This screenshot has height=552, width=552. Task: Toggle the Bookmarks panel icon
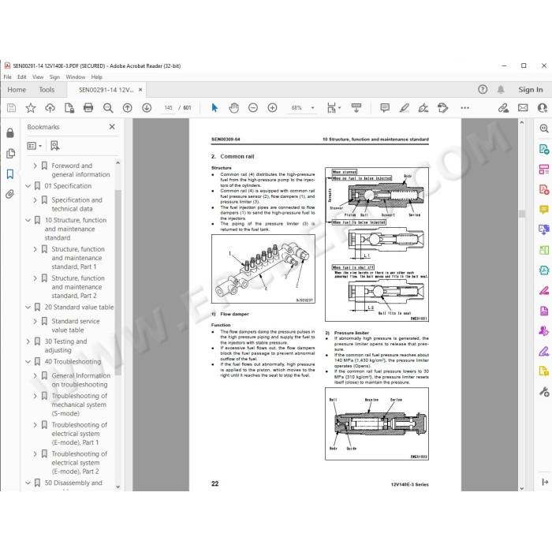coord(10,173)
